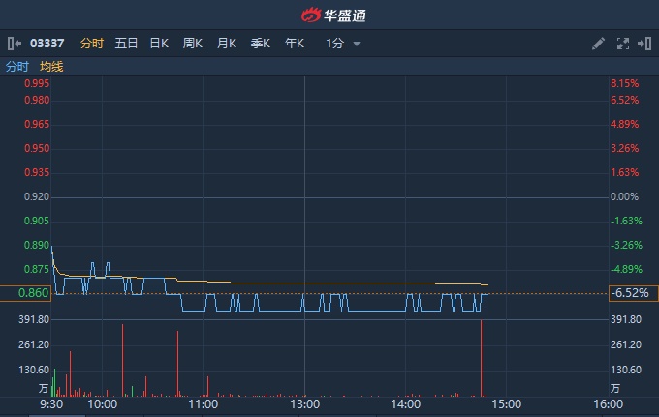The width and height of the screenshot is (659, 417).
Task: Click the 11:00 time axis label
Action: (x=203, y=404)
